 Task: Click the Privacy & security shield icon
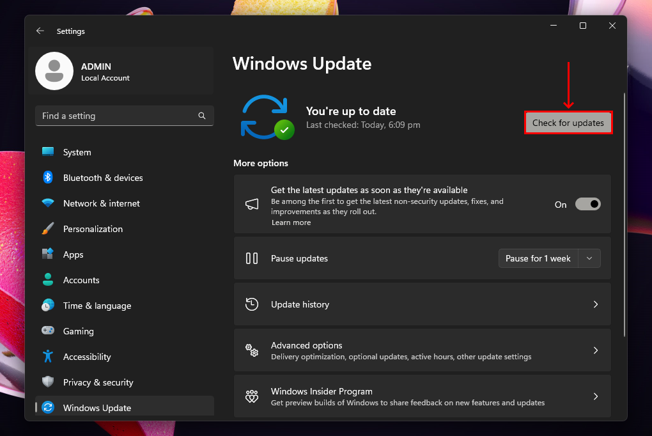48,382
